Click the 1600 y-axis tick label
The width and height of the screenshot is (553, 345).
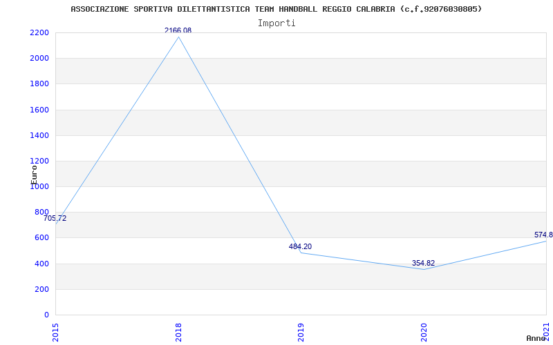(x=40, y=110)
